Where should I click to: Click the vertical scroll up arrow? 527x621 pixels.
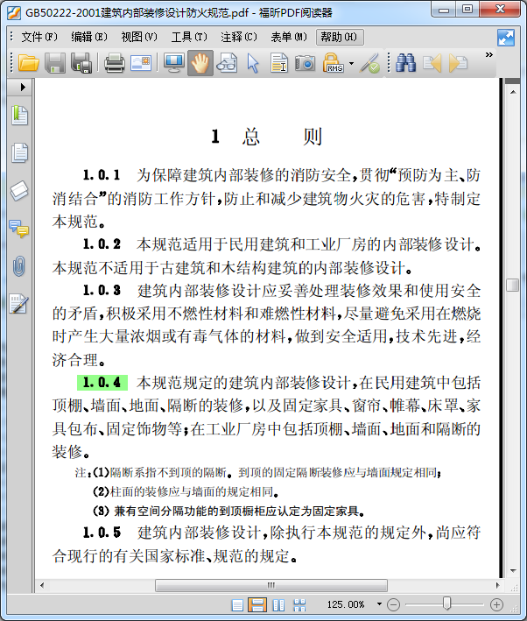point(513,91)
